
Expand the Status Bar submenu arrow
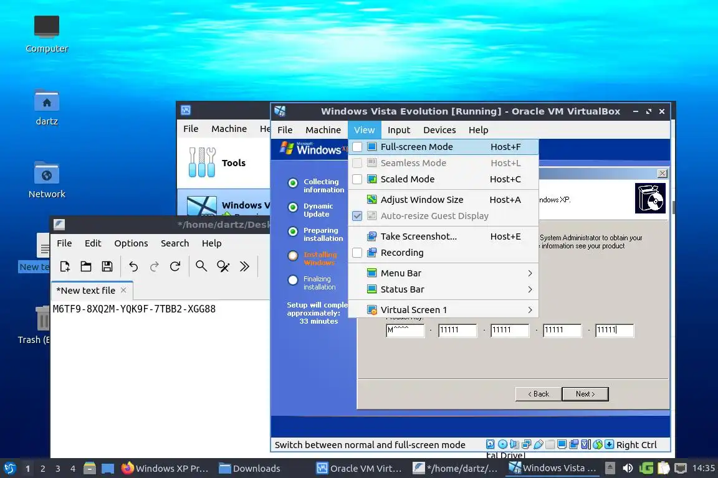coord(530,289)
